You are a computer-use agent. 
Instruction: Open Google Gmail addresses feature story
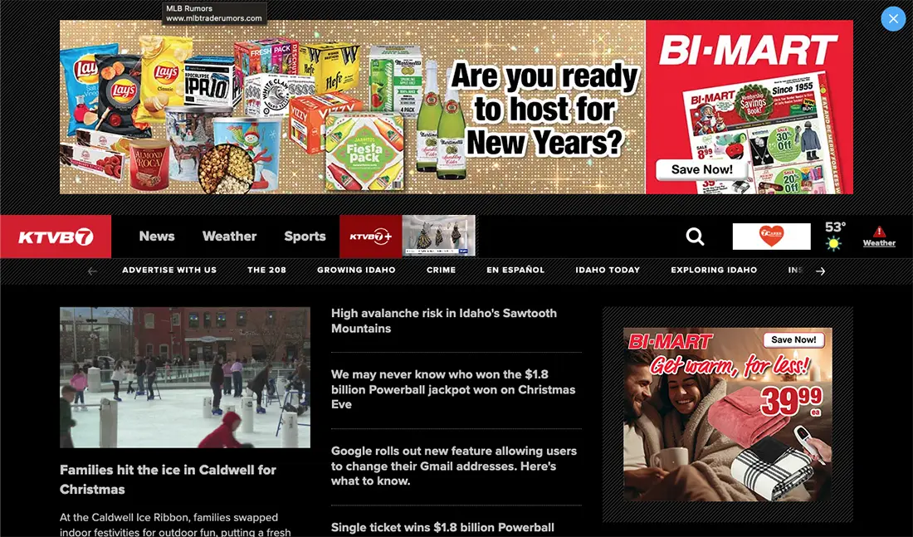(453, 466)
